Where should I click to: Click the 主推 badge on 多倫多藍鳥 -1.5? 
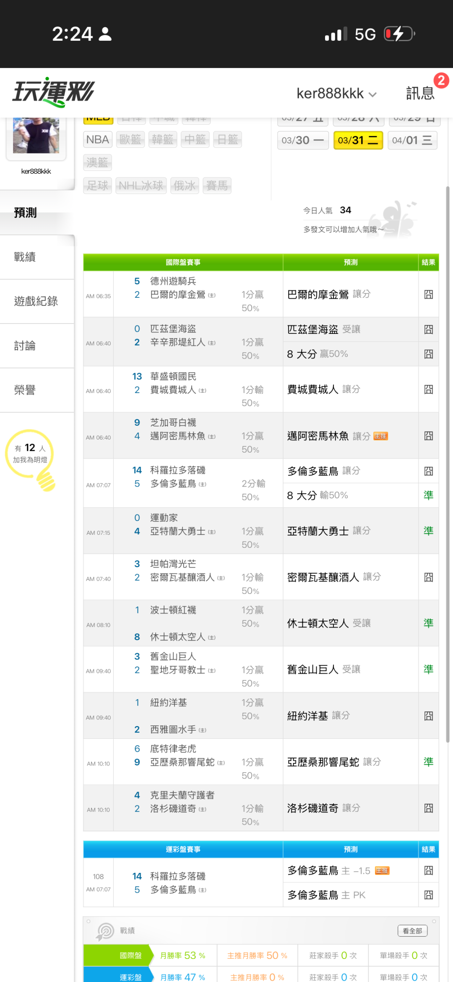coord(382,871)
